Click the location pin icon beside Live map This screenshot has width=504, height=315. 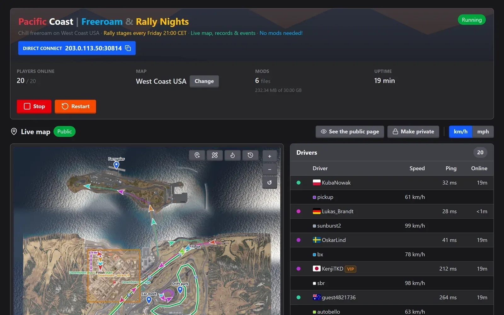(14, 132)
